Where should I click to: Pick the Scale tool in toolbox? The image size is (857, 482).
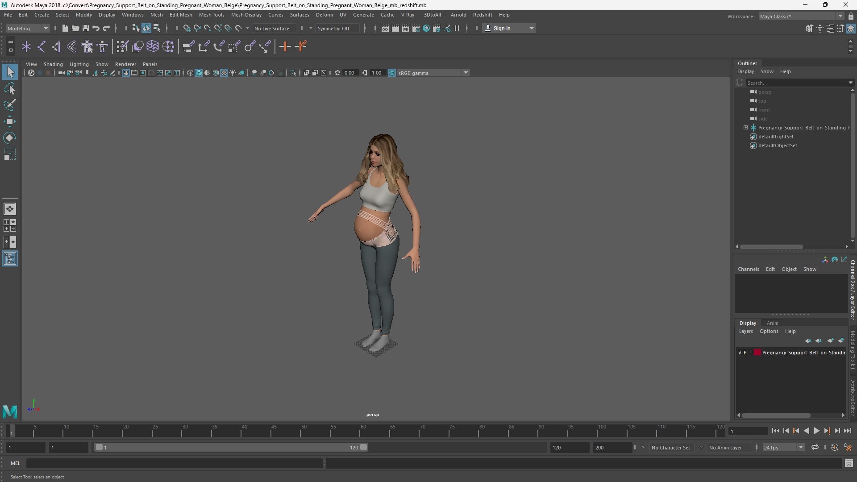click(x=10, y=154)
